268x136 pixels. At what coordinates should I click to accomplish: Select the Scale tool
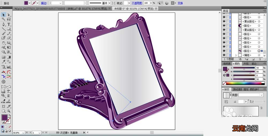coord(9,43)
